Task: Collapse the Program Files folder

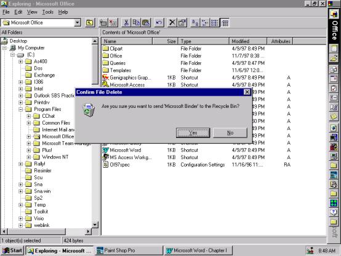Action: [21, 109]
